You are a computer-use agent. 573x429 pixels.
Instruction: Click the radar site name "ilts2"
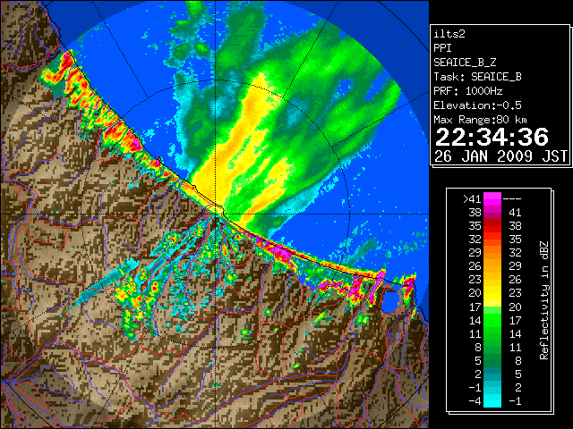click(x=449, y=34)
